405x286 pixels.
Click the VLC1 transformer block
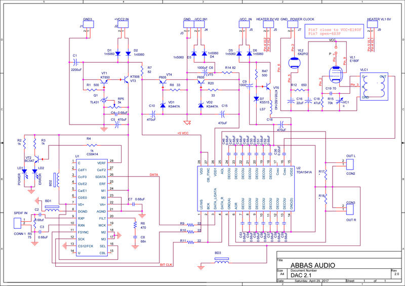pyautogui.click(x=374, y=87)
